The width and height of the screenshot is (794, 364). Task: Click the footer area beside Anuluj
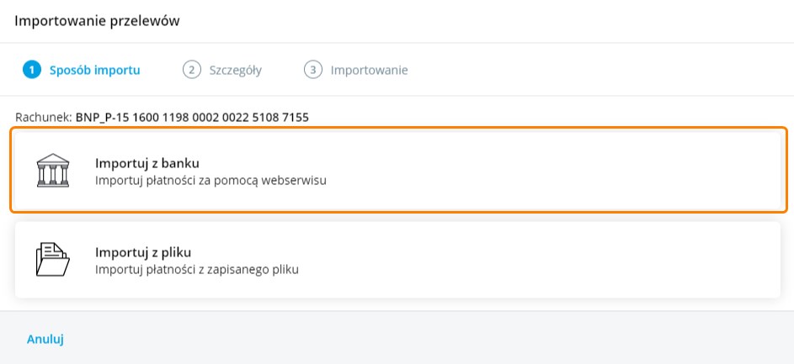click(421, 340)
